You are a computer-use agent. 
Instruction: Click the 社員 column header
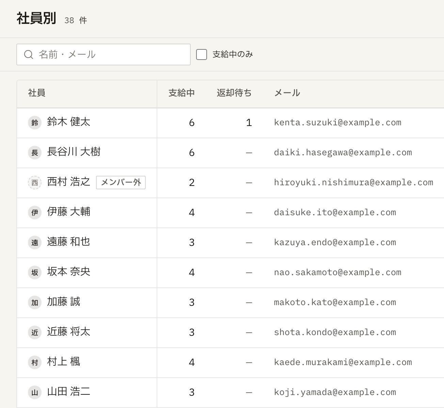(37, 93)
